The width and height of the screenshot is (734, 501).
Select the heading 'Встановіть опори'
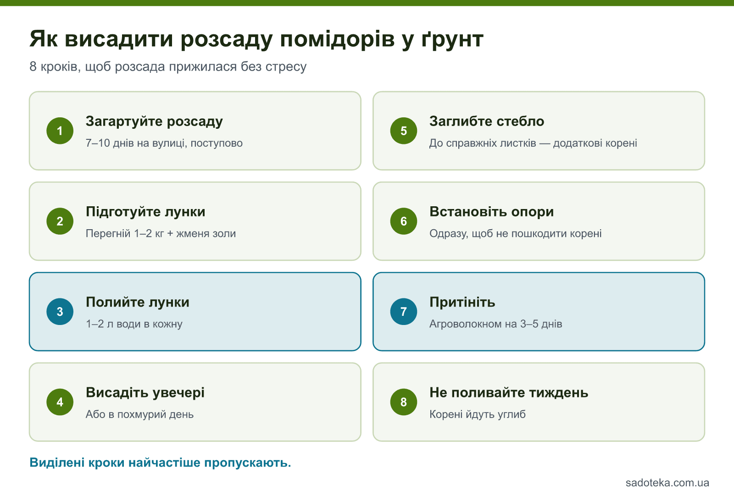pos(492,212)
